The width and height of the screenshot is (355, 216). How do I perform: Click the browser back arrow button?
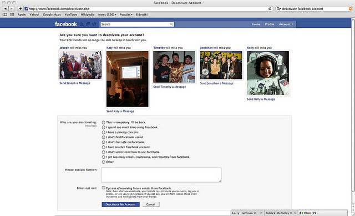6,9
